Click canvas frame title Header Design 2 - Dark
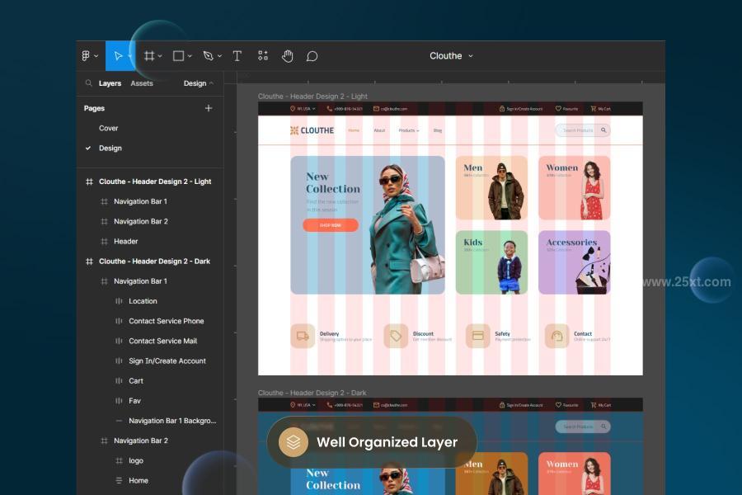 click(x=312, y=393)
